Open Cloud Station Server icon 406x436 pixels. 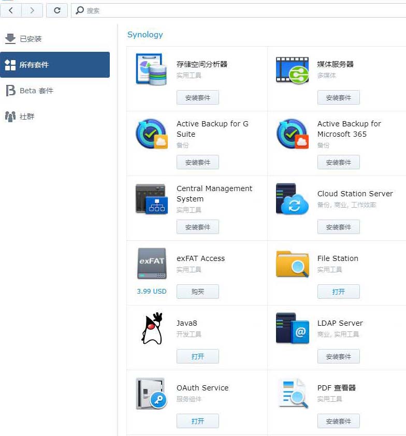click(x=292, y=199)
